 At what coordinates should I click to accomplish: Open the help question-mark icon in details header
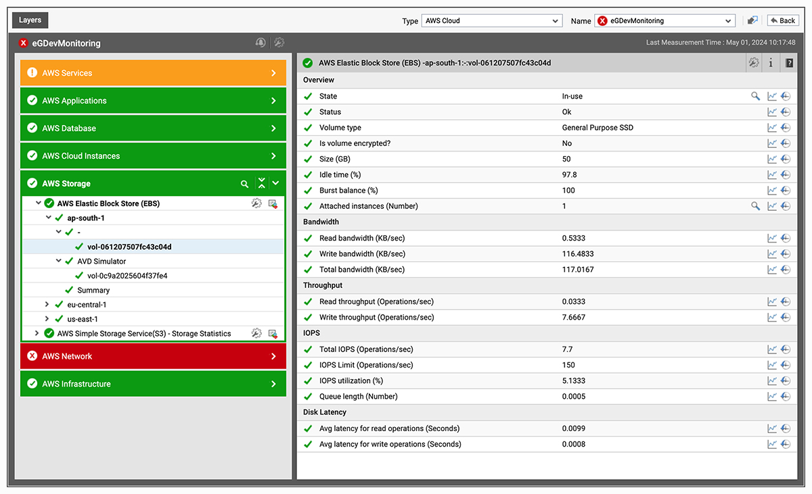(788, 63)
